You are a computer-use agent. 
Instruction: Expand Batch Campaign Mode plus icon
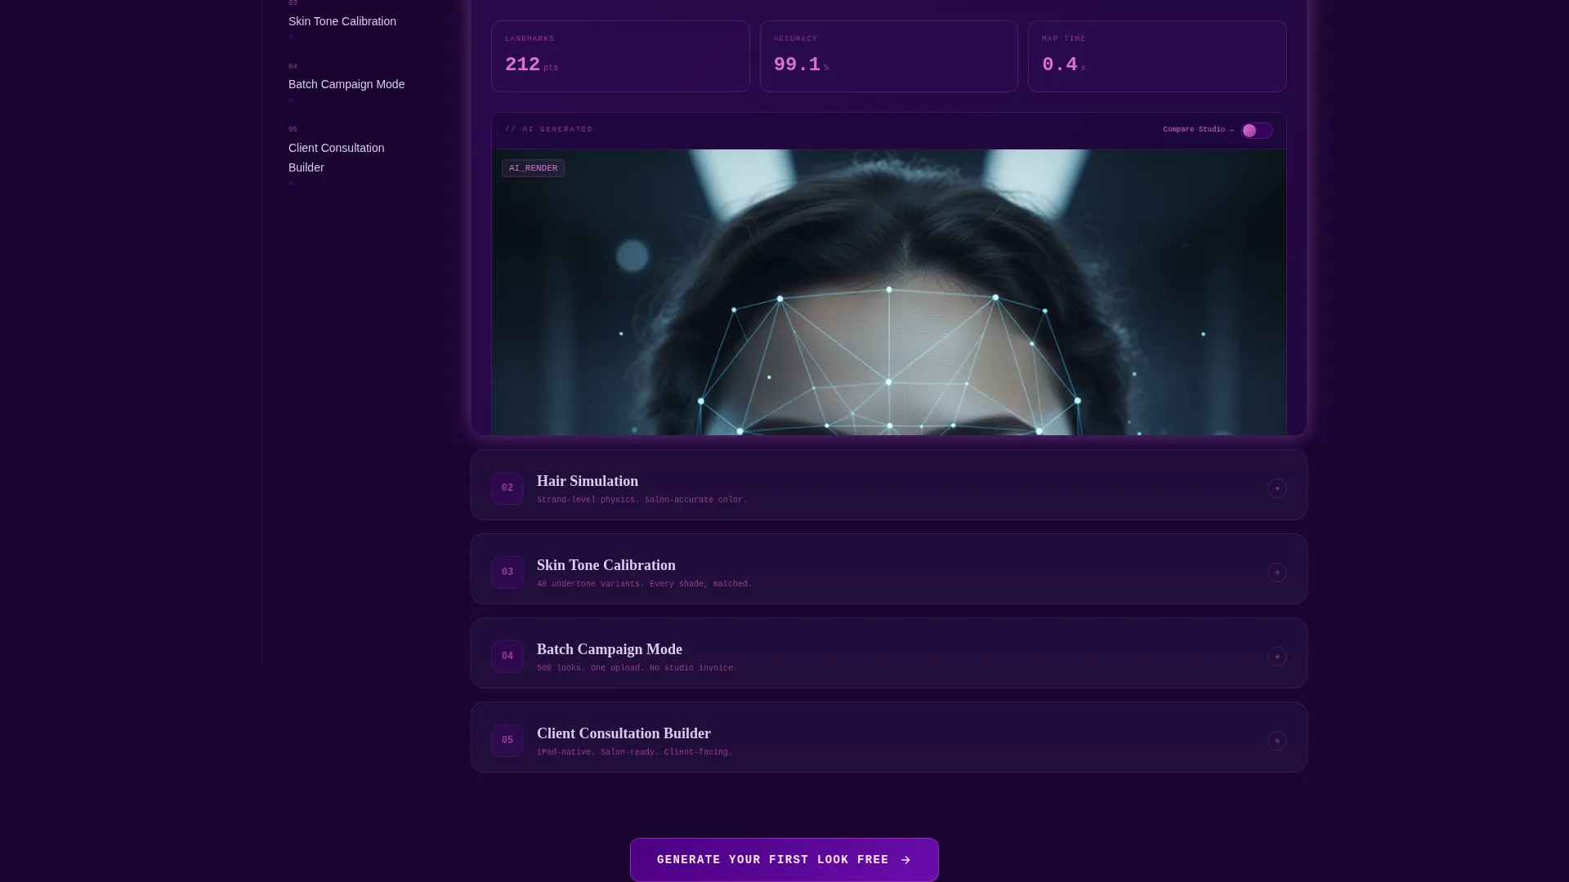click(1276, 657)
